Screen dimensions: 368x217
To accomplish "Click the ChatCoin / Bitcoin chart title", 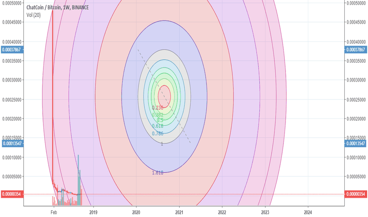I will pyautogui.click(x=58, y=7).
